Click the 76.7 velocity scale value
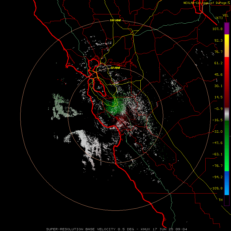Screen dimensions: 231x231 point(218,52)
